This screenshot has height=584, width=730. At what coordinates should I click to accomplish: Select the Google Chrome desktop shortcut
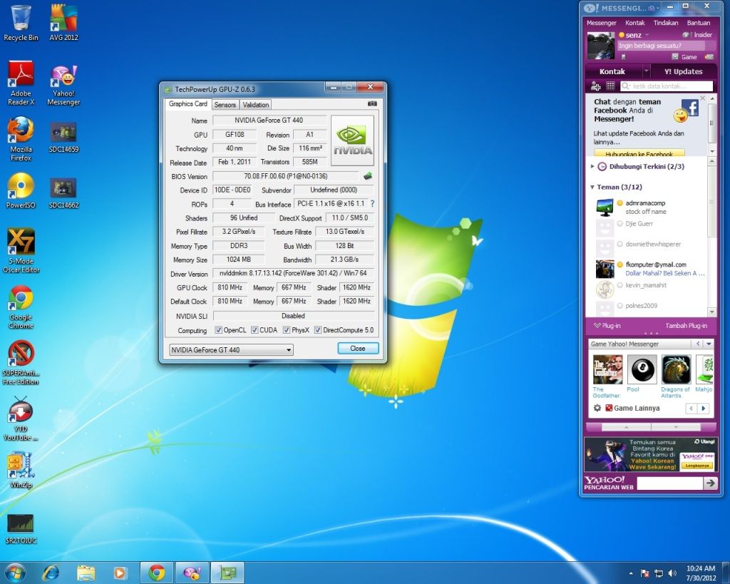click(x=21, y=307)
